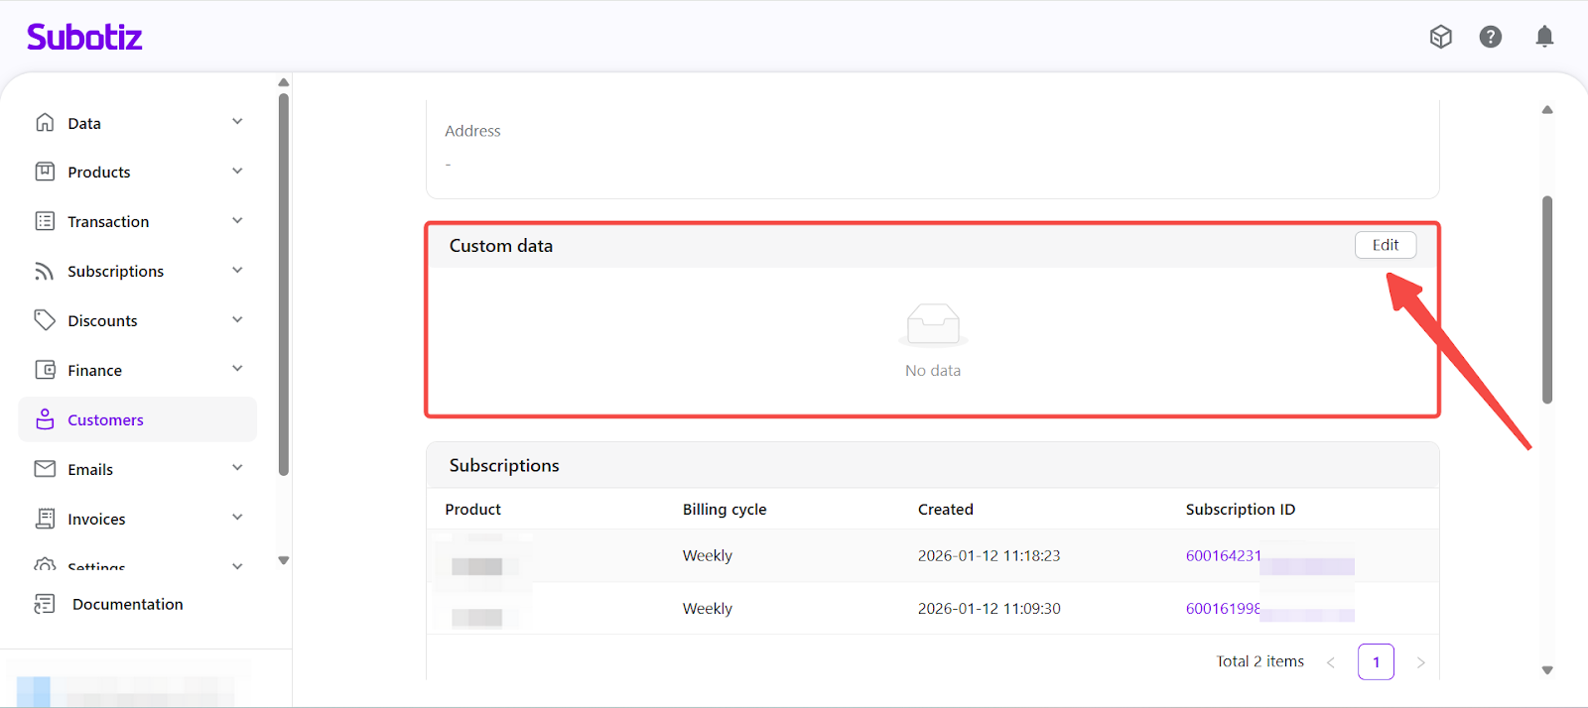This screenshot has height=708, width=1588.
Task: Click the main content vertical scrollbar
Action: coord(1546,299)
